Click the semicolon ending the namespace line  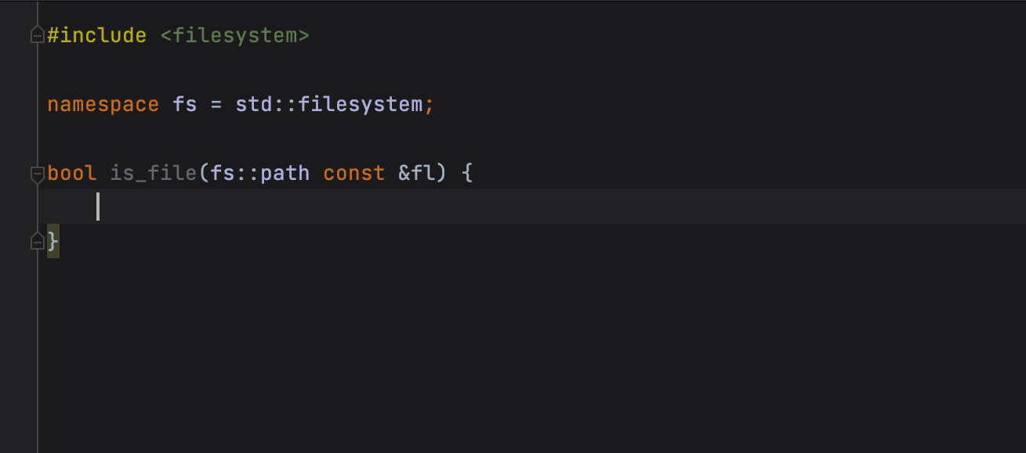[x=429, y=104]
